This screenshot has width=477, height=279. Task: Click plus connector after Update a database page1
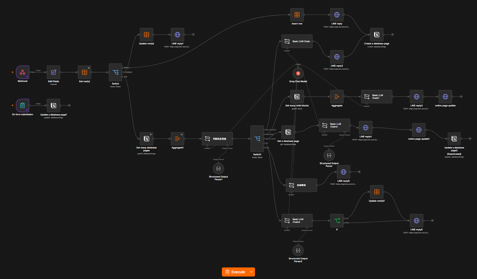[69, 105]
